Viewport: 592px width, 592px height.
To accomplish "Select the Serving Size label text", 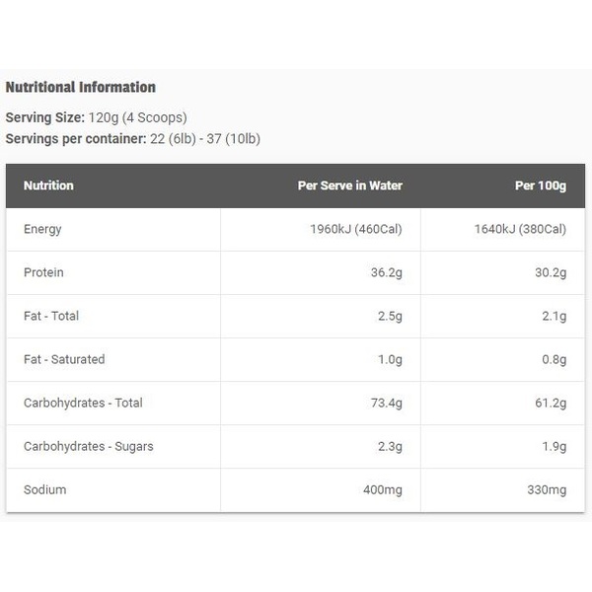I will 45,117.
